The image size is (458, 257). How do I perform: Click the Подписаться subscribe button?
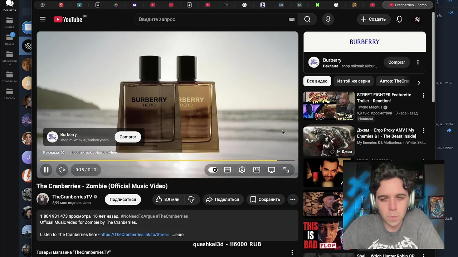pyautogui.click(x=123, y=200)
